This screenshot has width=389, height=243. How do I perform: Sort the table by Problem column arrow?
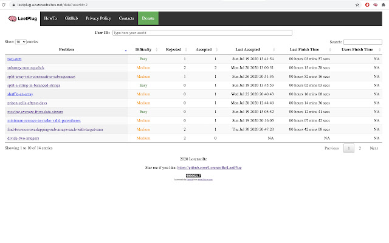(126, 49)
